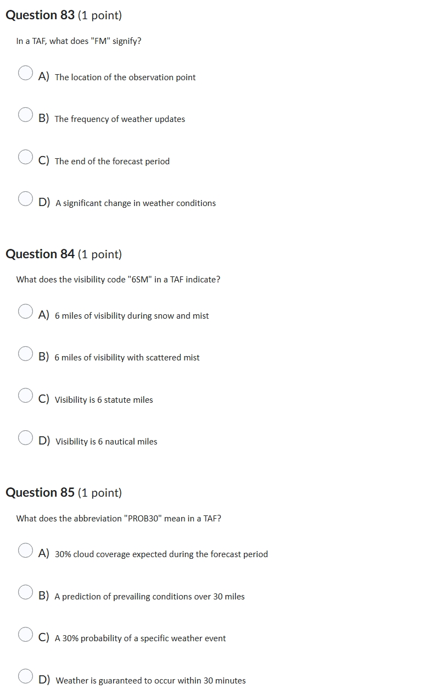Select answer B 'The frequency of weather updates'
Image resolution: width=442 pixels, height=700 pixels.
(25, 114)
